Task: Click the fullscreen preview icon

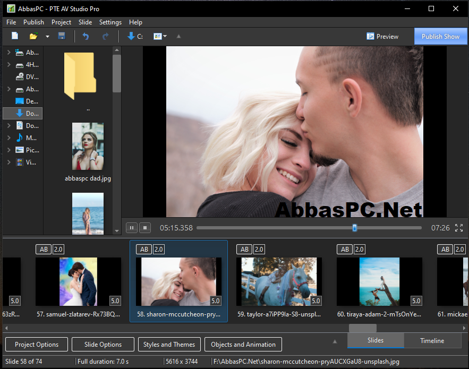Action: click(x=459, y=228)
